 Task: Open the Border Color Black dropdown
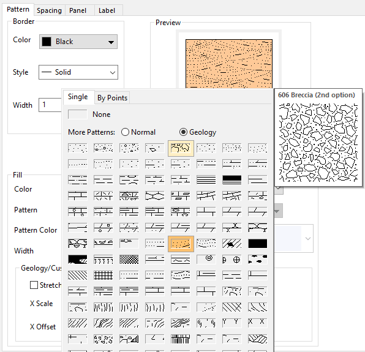78,42
